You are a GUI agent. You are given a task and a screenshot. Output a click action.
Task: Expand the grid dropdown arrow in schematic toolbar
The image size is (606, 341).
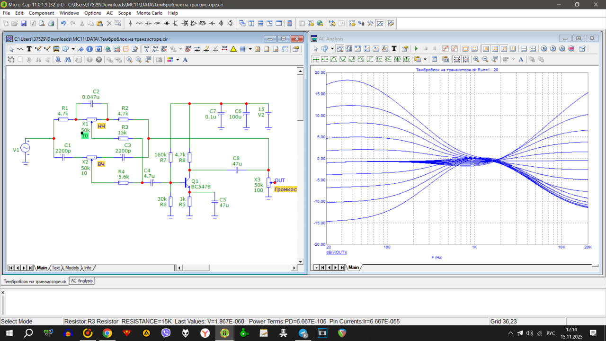point(250,49)
